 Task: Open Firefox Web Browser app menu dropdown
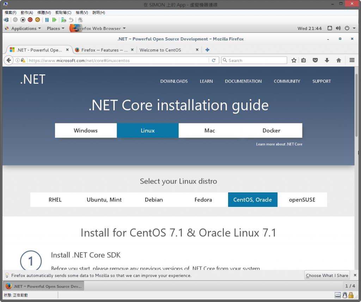coord(98,28)
